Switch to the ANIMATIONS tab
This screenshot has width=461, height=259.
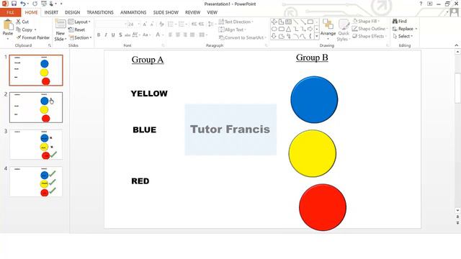133,12
